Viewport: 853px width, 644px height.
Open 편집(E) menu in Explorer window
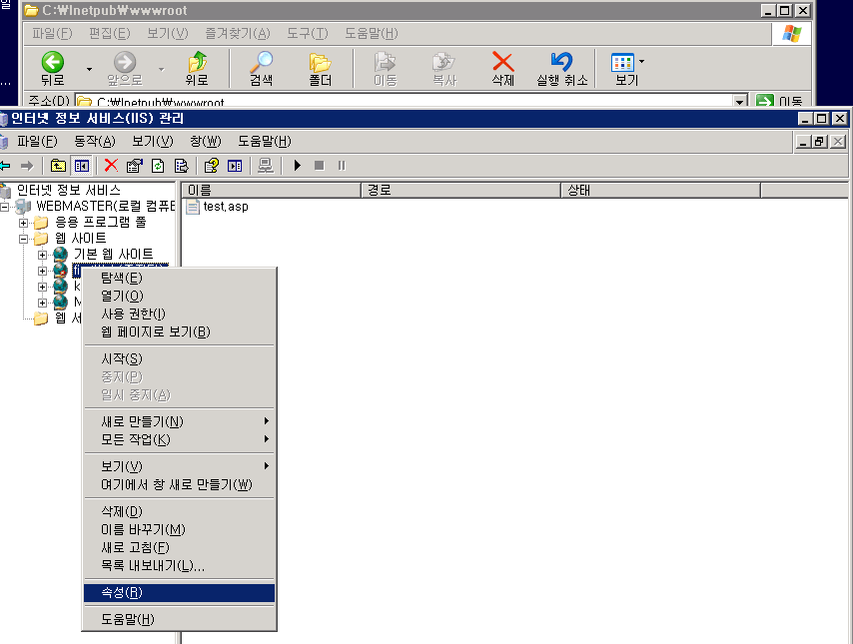(x=109, y=34)
